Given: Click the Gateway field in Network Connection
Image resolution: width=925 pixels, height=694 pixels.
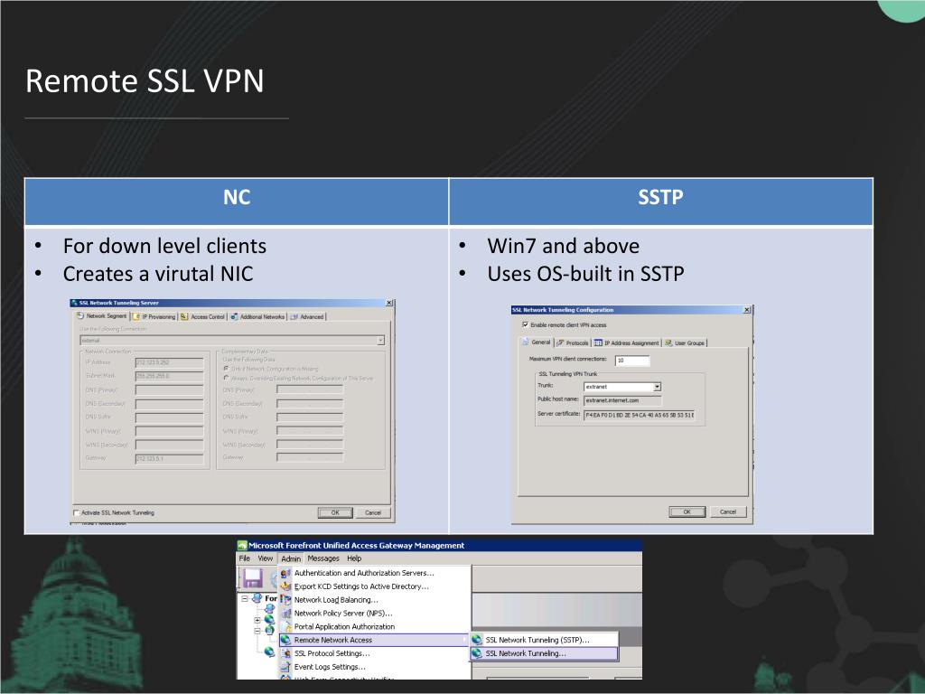Looking at the screenshot, I should coord(169,458).
